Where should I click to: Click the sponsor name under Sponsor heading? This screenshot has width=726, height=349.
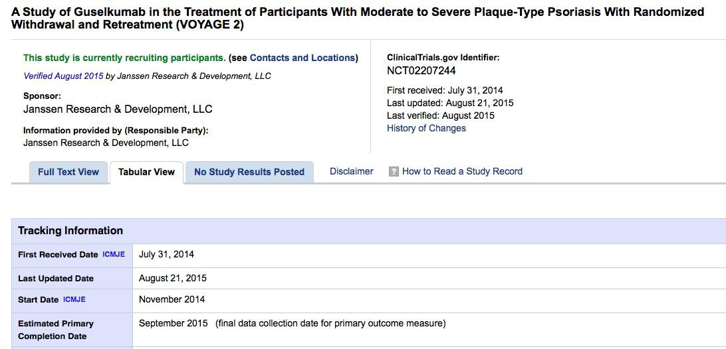[x=118, y=109]
